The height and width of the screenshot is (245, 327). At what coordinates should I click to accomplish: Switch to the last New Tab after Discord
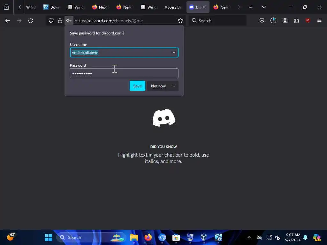[x=222, y=7]
